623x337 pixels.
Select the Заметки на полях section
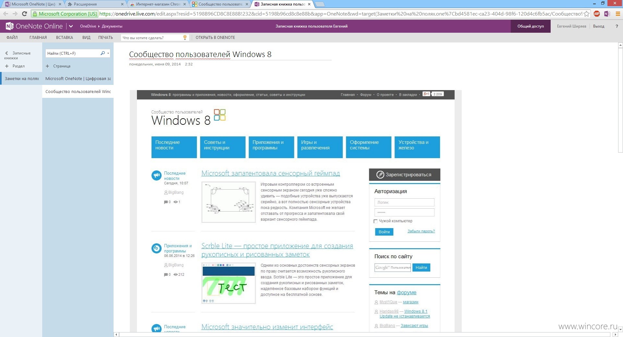pos(22,78)
